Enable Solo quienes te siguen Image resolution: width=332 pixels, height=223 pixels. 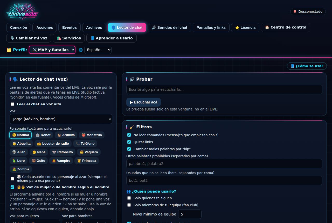pos(129,198)
